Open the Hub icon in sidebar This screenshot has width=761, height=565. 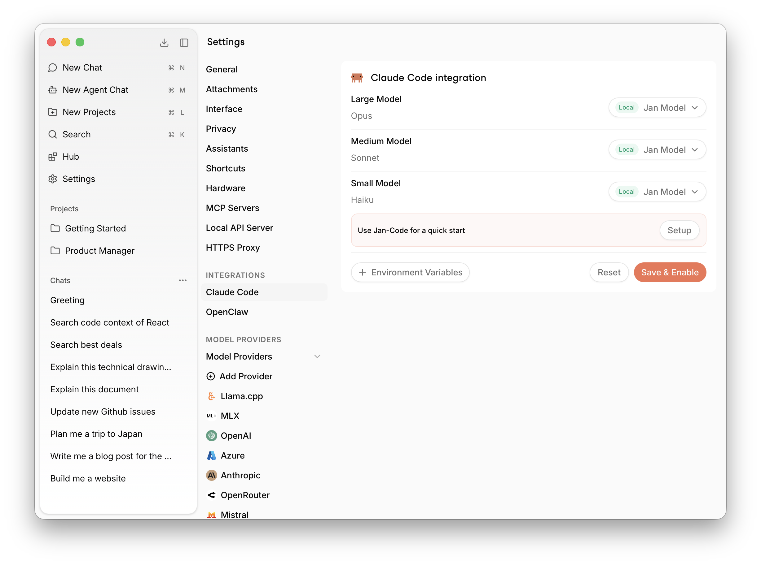[x=53, y=157]
